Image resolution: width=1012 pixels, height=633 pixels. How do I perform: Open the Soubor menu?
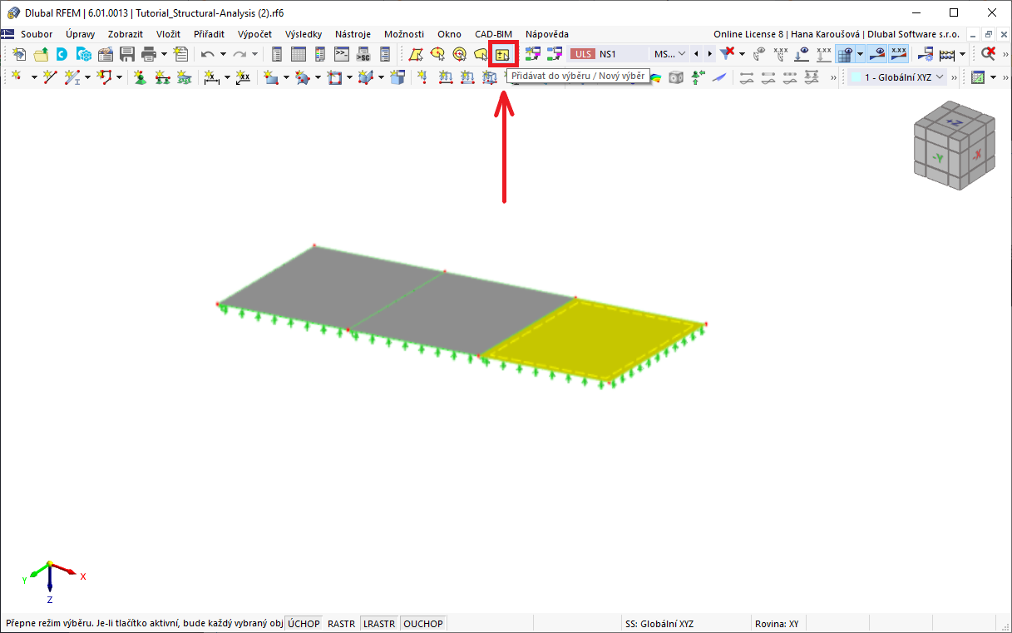point(37,34)
